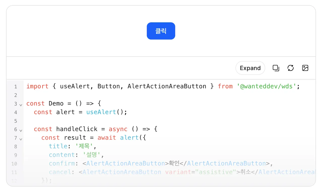Click the '제목' string on line 8

(x=84, y=146)
